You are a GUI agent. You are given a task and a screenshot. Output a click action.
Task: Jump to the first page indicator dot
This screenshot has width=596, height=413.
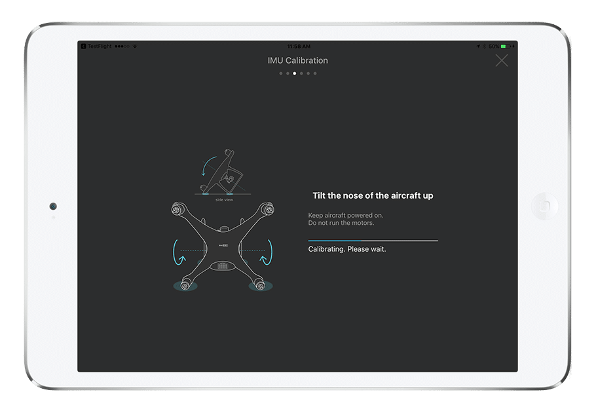(281, 73)
